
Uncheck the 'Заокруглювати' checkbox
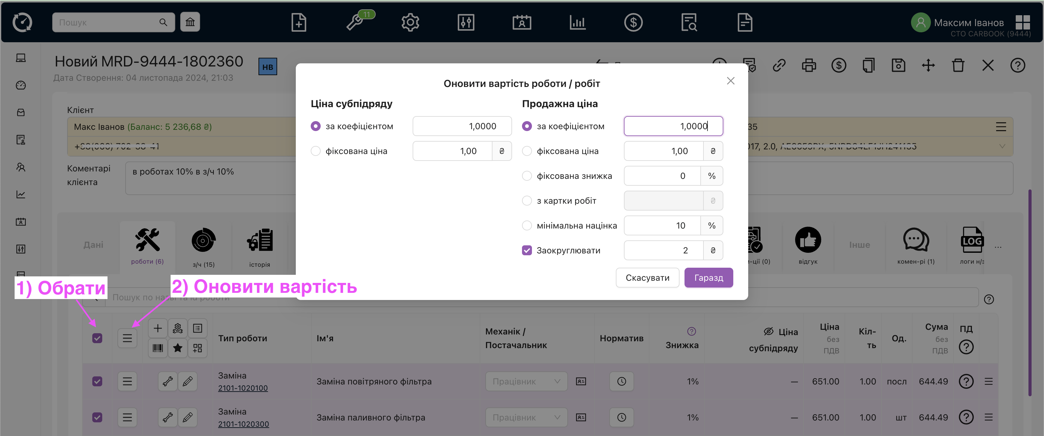pos(526,250)
